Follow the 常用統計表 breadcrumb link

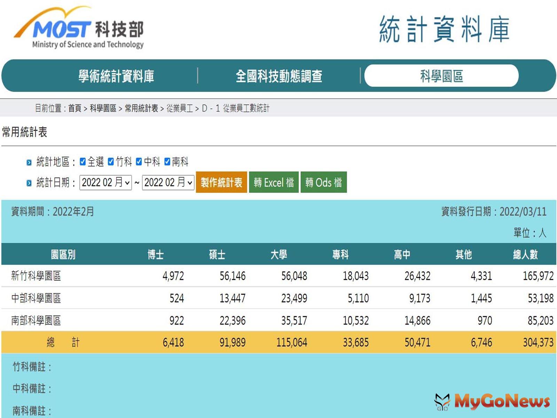(141, 108)
